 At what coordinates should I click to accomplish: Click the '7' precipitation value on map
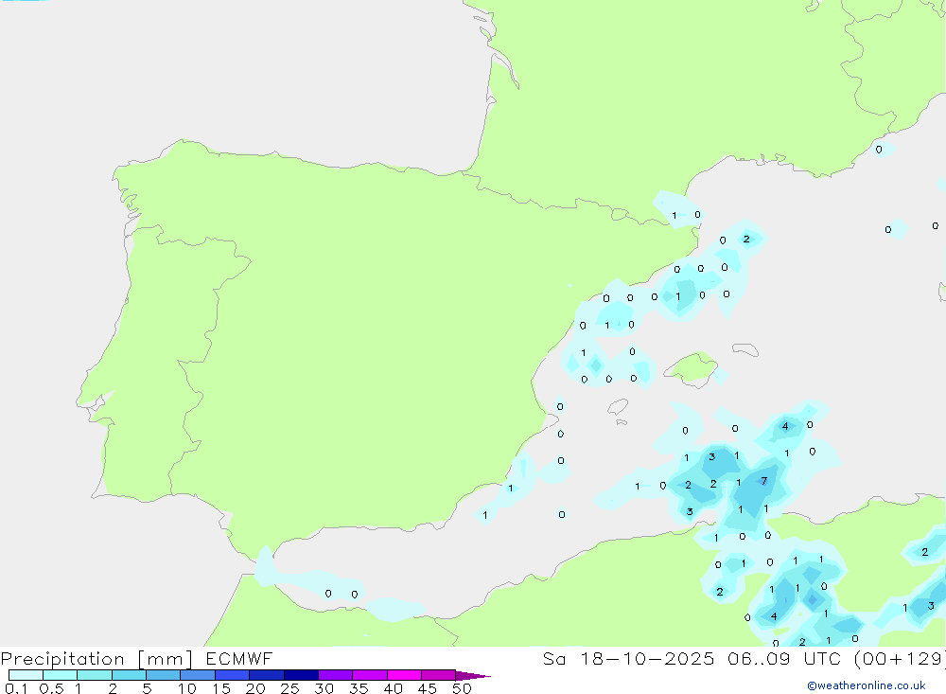click(x=763, y=481)
